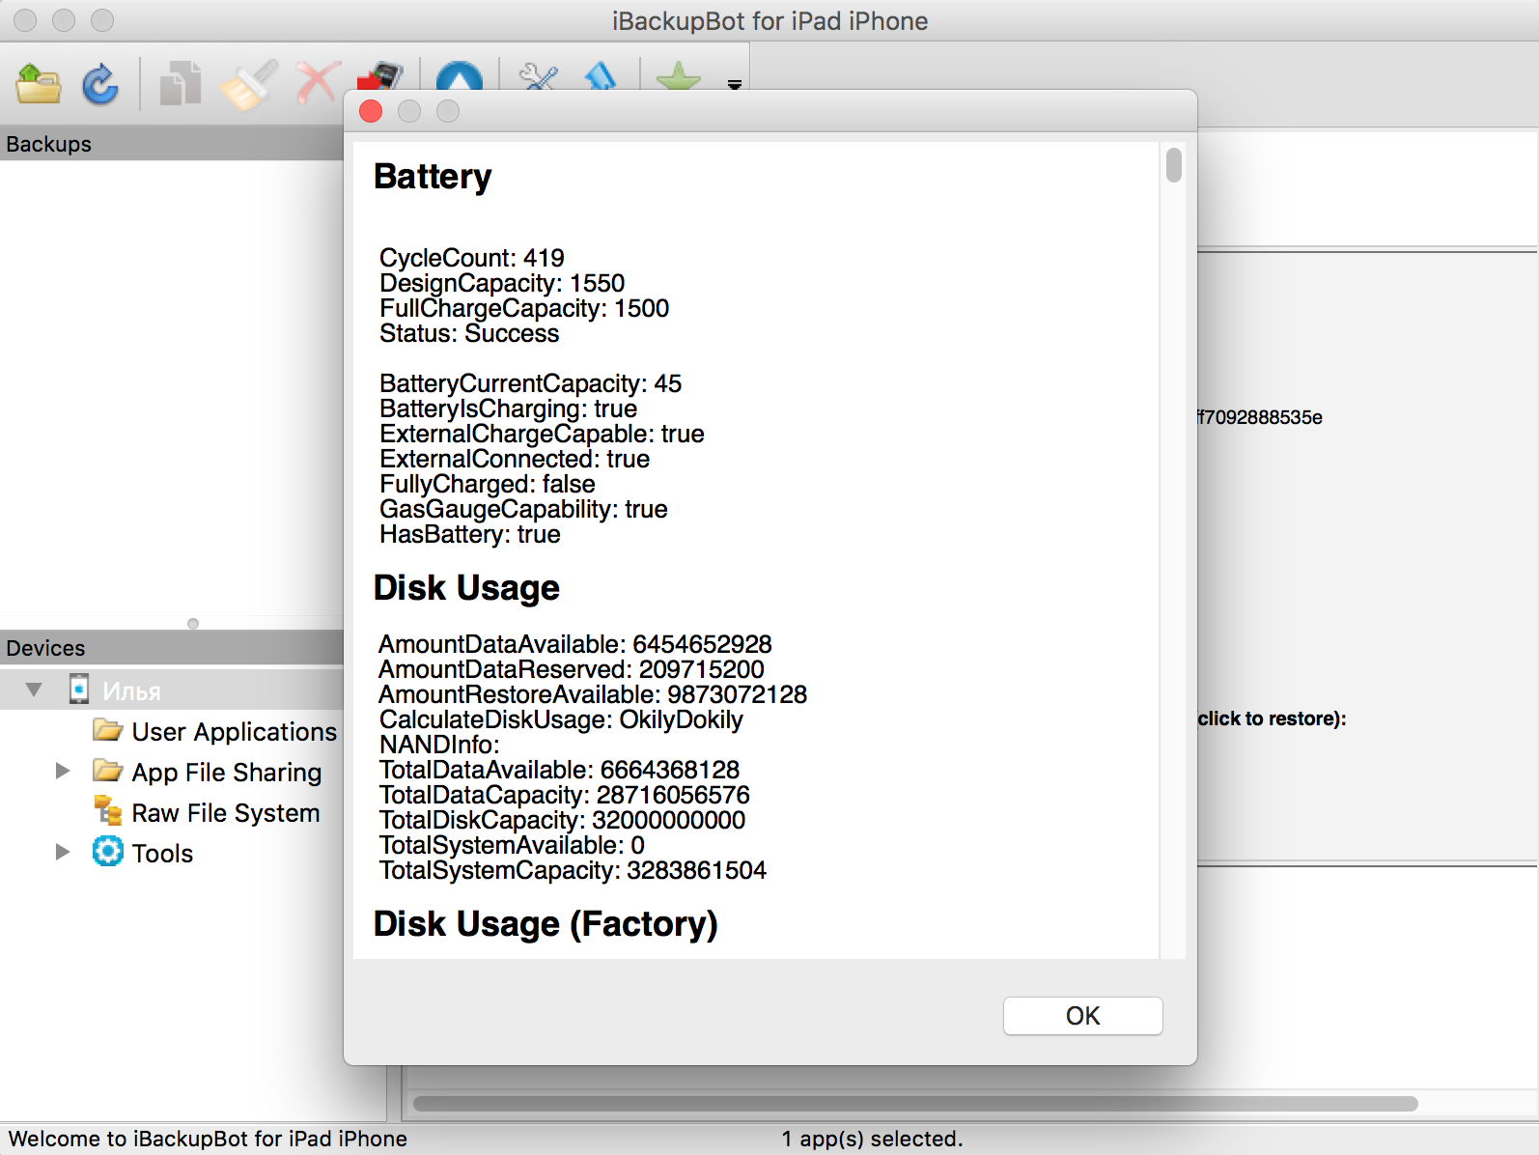Click TotalSystemCapacity: 3283861504 text
The image size is (1539, 1155).
573,870
